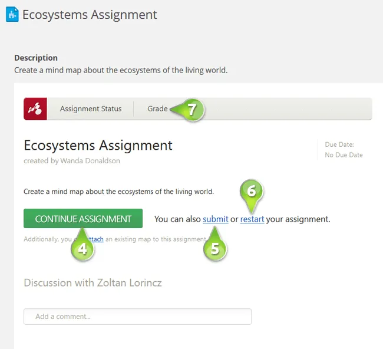Switch to the Grade tab
This screenshot has width=383, height=349.
157,109
